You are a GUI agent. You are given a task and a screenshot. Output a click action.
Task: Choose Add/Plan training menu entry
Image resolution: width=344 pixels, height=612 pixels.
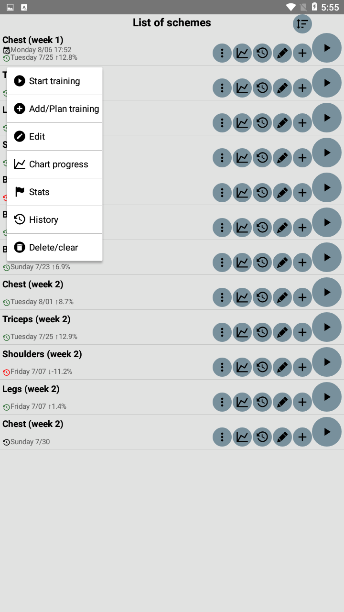coord(54,109)
